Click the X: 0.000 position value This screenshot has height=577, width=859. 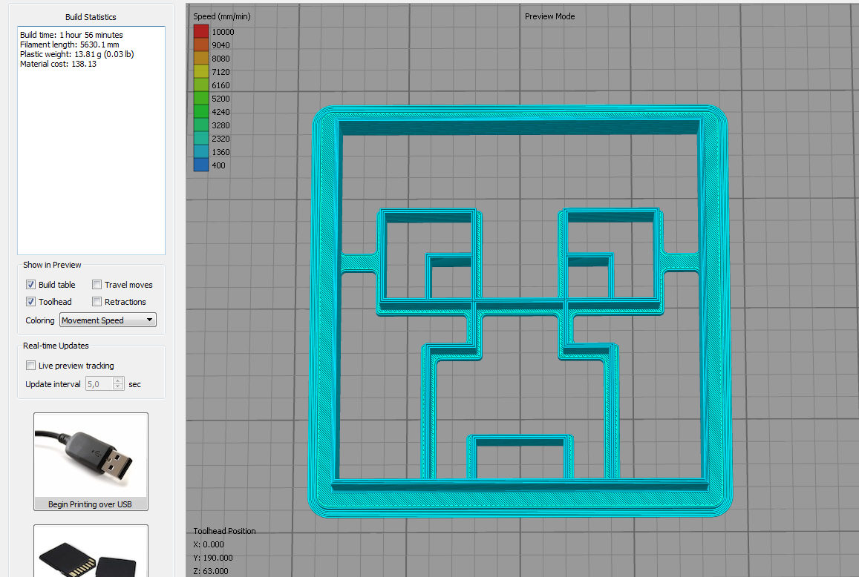pos(209,544)
